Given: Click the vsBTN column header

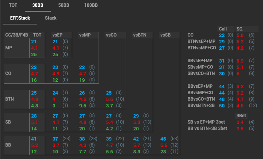Looking at the screenshot, I should pos(140,35).
